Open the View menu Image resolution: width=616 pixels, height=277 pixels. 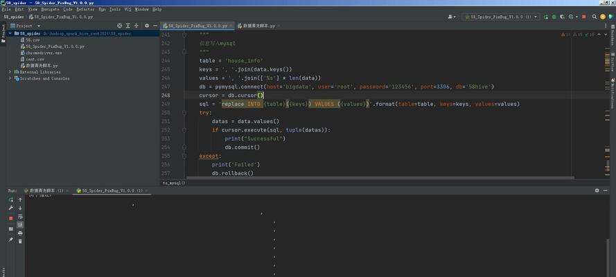(x=33, y=9)
